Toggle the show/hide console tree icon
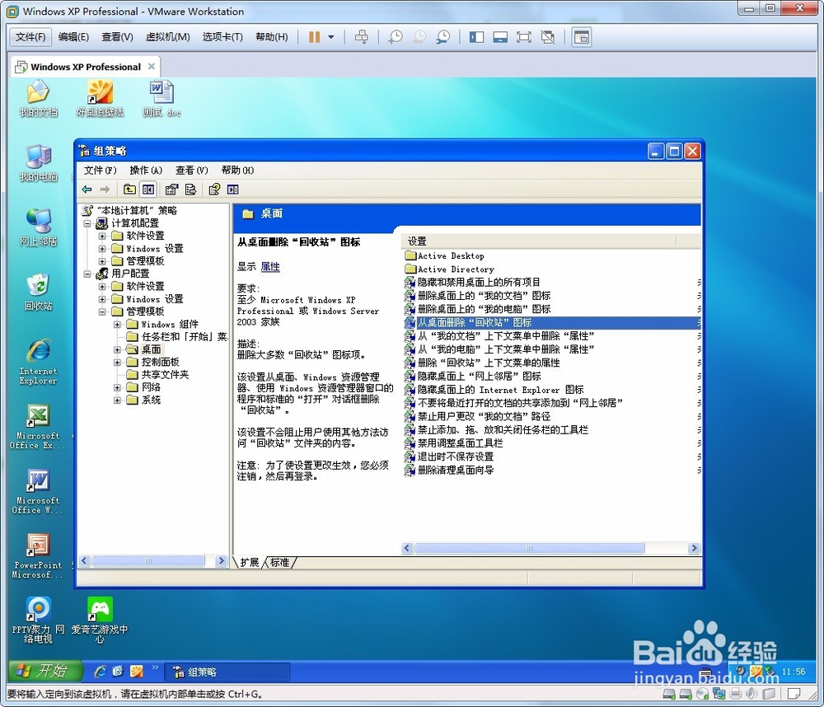 tap(148, 190)
